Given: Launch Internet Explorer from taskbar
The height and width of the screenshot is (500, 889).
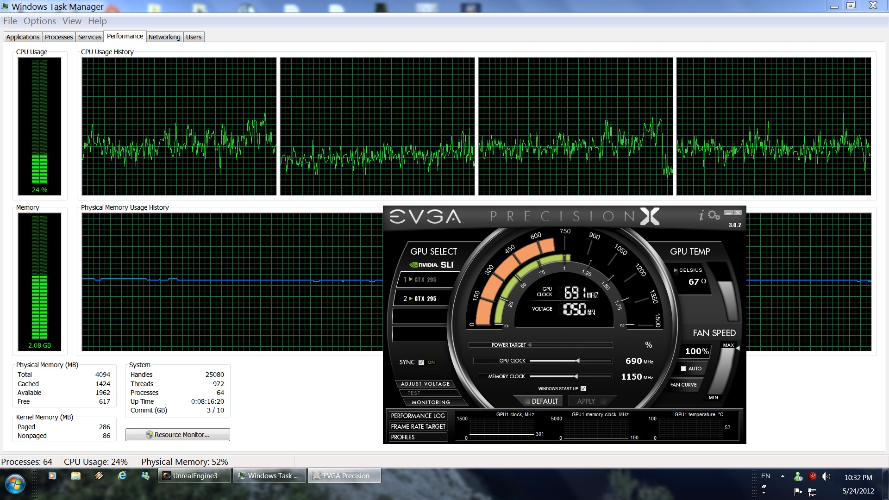Looking at the screenshot, I should pos(122,475).
